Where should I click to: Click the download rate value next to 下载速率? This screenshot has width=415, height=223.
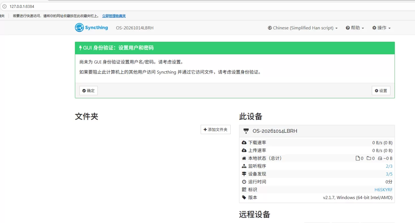tap(382, 143)
